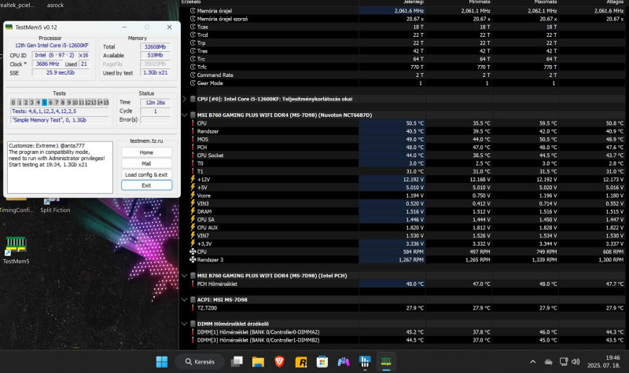Click the Clock 3686 MHz field
The height and width of the screenshot is (373, 629).
(47, 64)
